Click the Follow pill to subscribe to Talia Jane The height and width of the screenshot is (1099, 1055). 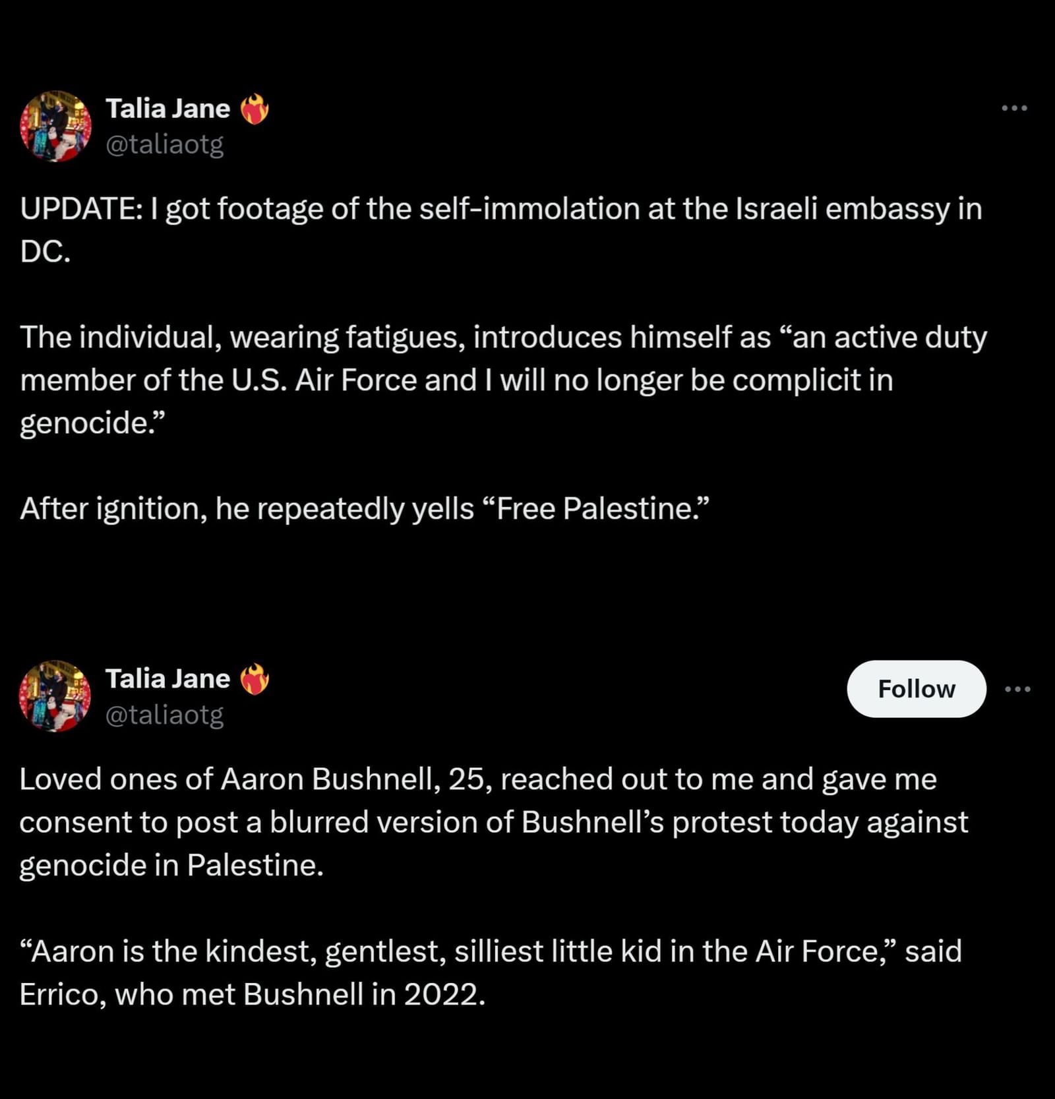point(917,690)
